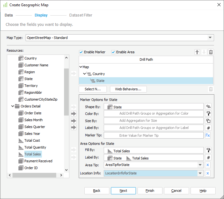
Task: Collapse the Country drill path node
Action: [85, 74]
